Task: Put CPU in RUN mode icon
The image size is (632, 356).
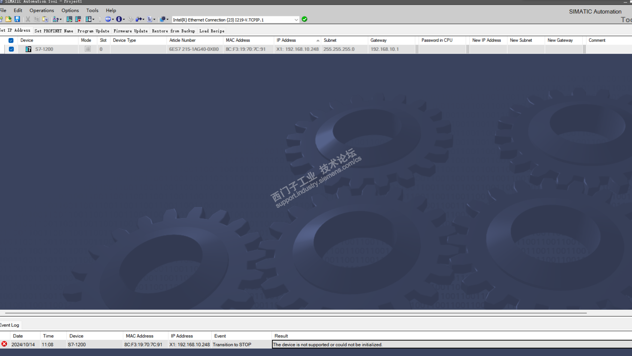Action: 69,19
